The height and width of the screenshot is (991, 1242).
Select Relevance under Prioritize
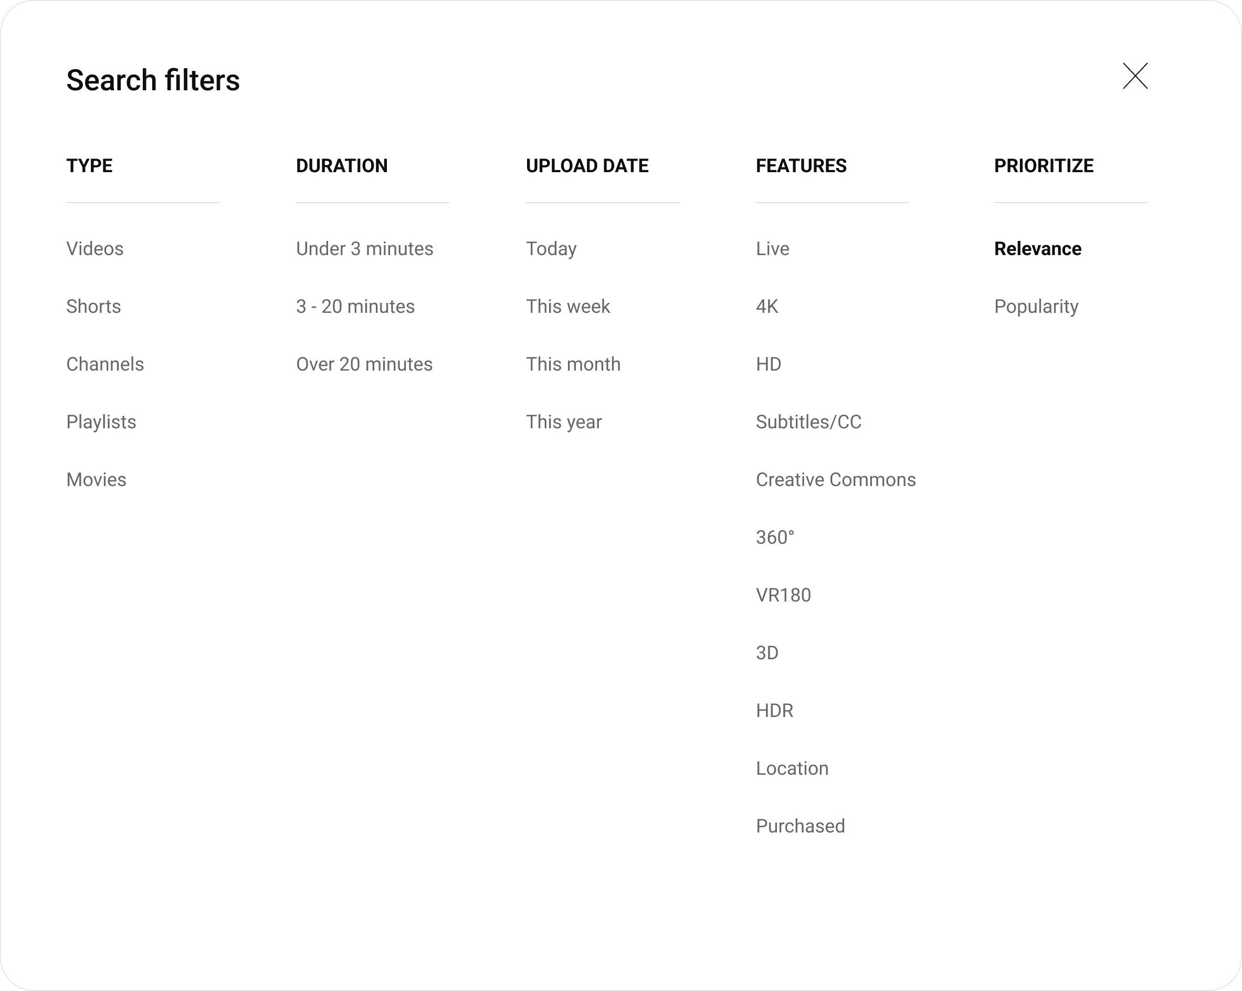pos(1038,249)
